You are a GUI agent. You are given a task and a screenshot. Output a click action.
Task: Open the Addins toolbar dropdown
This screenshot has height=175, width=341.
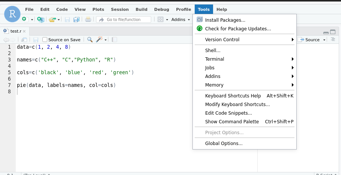click(180, 19)
